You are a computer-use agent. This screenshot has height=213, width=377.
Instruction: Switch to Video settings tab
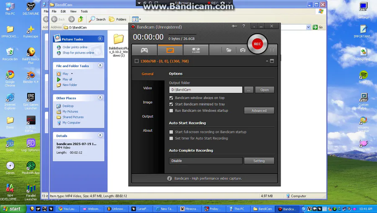pos(147,88)
